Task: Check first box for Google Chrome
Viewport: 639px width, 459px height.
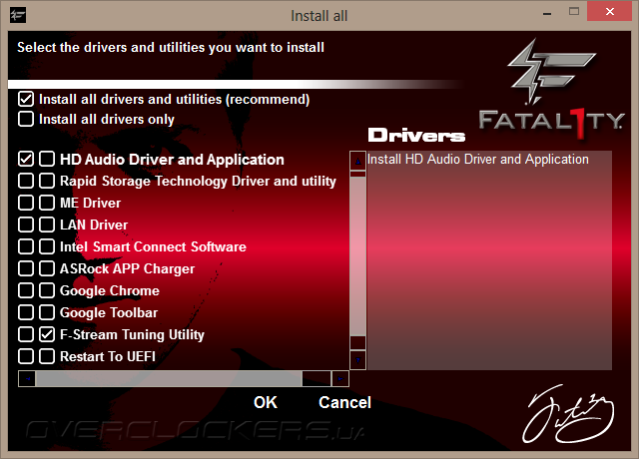Action: tap(26, 290)
